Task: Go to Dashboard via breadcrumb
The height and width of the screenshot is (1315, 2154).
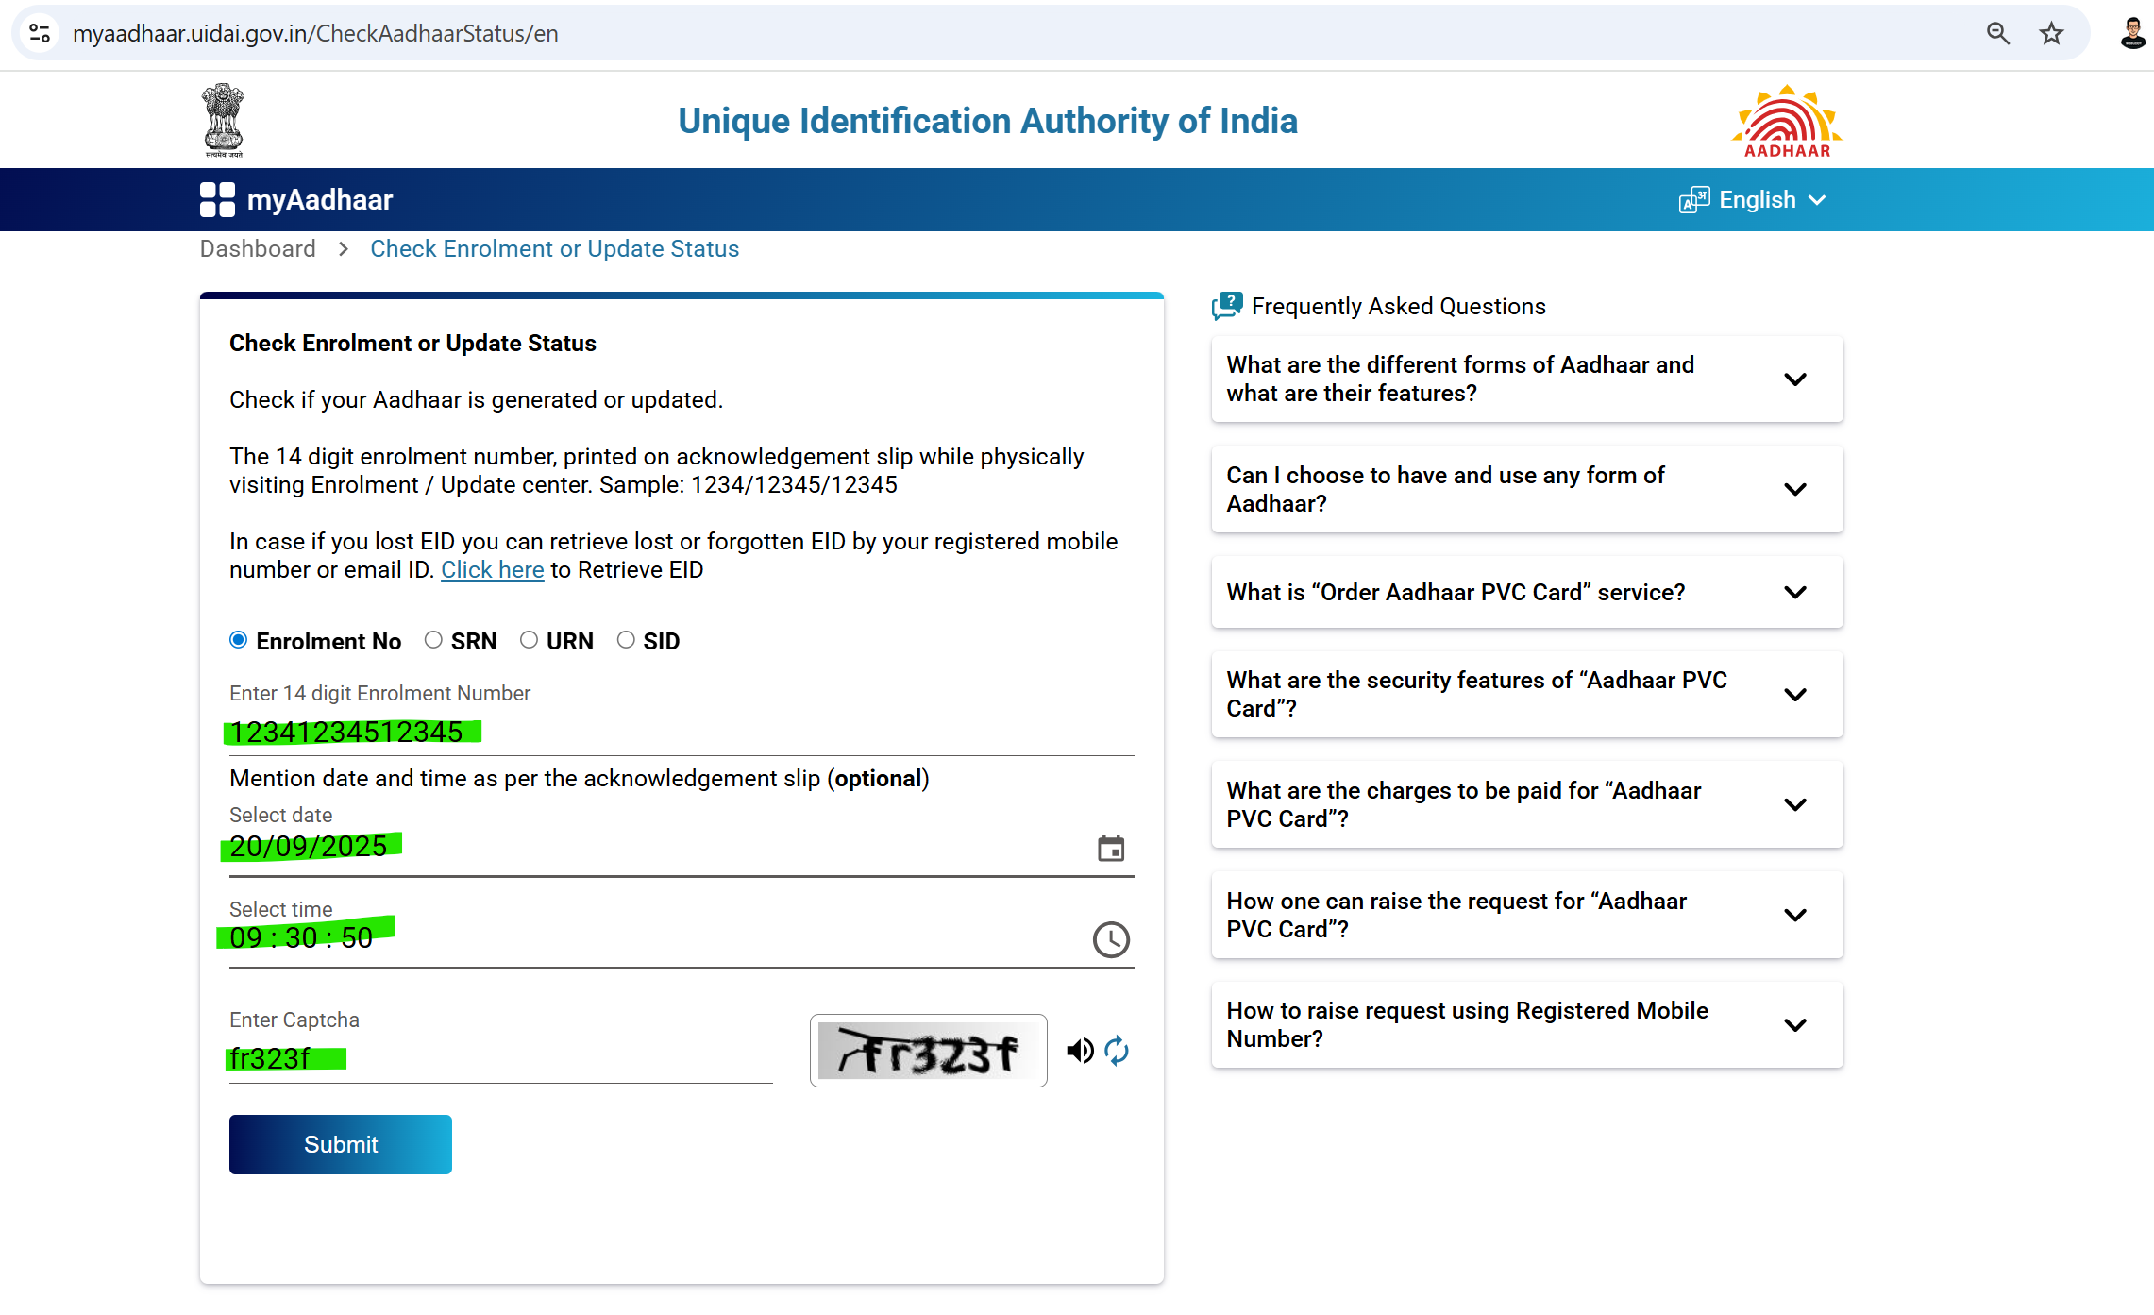Action: coord(258,248)
